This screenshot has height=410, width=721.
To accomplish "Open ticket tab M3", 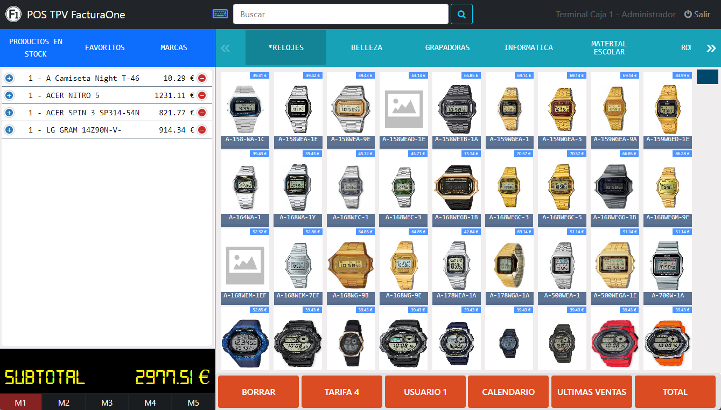I will coord(107,402).
